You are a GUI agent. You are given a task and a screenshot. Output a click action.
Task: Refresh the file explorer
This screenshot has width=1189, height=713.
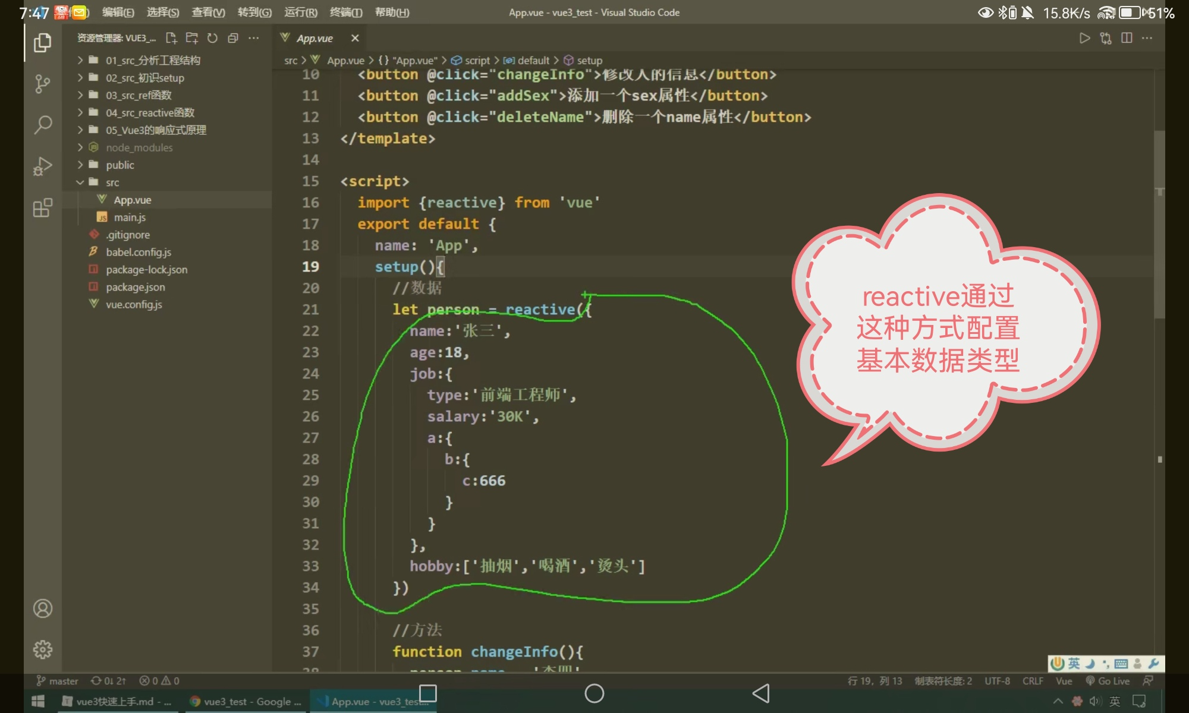tap(212, 38)
